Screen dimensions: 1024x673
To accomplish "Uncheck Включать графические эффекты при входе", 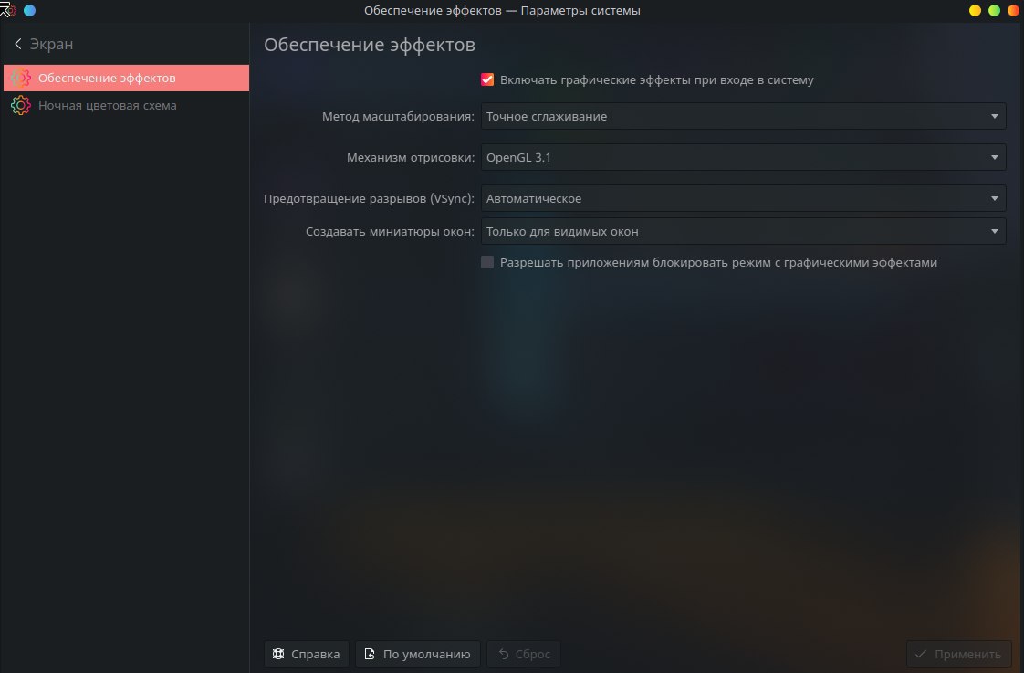I will (x=487, y=79).
